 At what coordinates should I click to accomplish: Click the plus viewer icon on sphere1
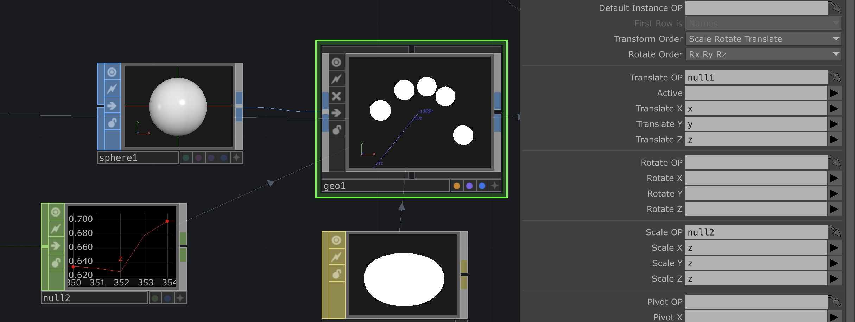tap(237, 157)
